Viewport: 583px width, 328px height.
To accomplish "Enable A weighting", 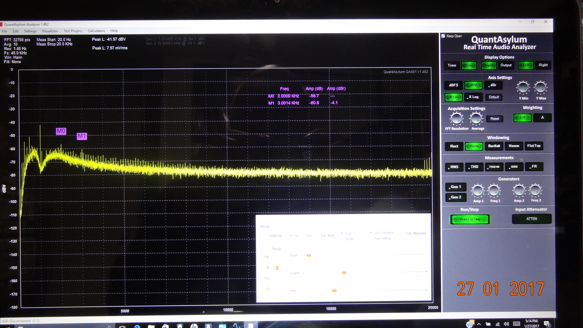I will (542, 118).
